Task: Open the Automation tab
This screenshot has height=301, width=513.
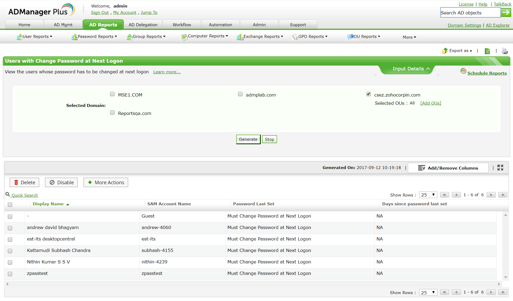Action: point(220,25)
